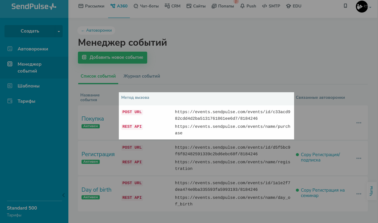The height and width of the screenshot is (223, 378).
Task: Open the options menu for Покупка row
Action: pyautogui.click(x=359, y=123)
